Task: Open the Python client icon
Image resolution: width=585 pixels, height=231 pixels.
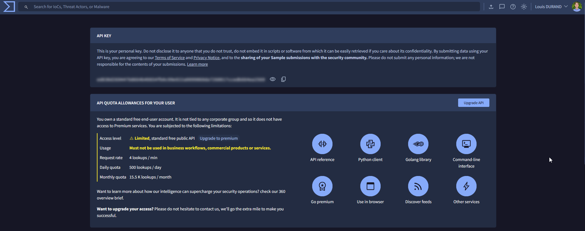Action: click(370, 144)
